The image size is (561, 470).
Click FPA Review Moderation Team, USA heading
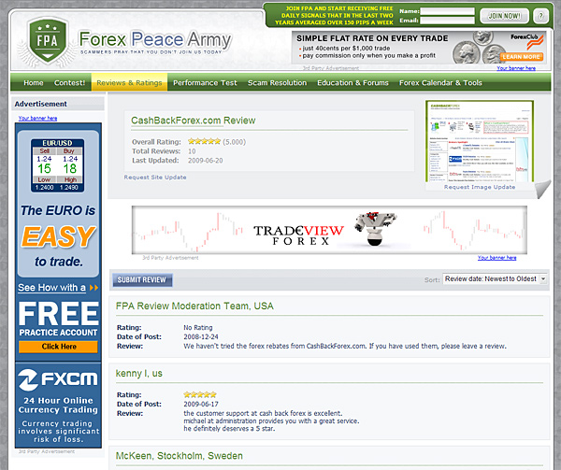coord(194,306)
